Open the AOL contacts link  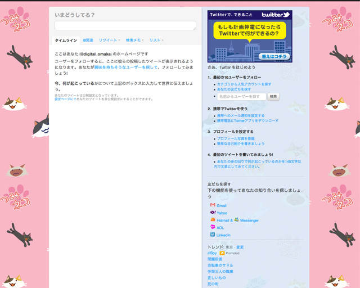[220, 228]
